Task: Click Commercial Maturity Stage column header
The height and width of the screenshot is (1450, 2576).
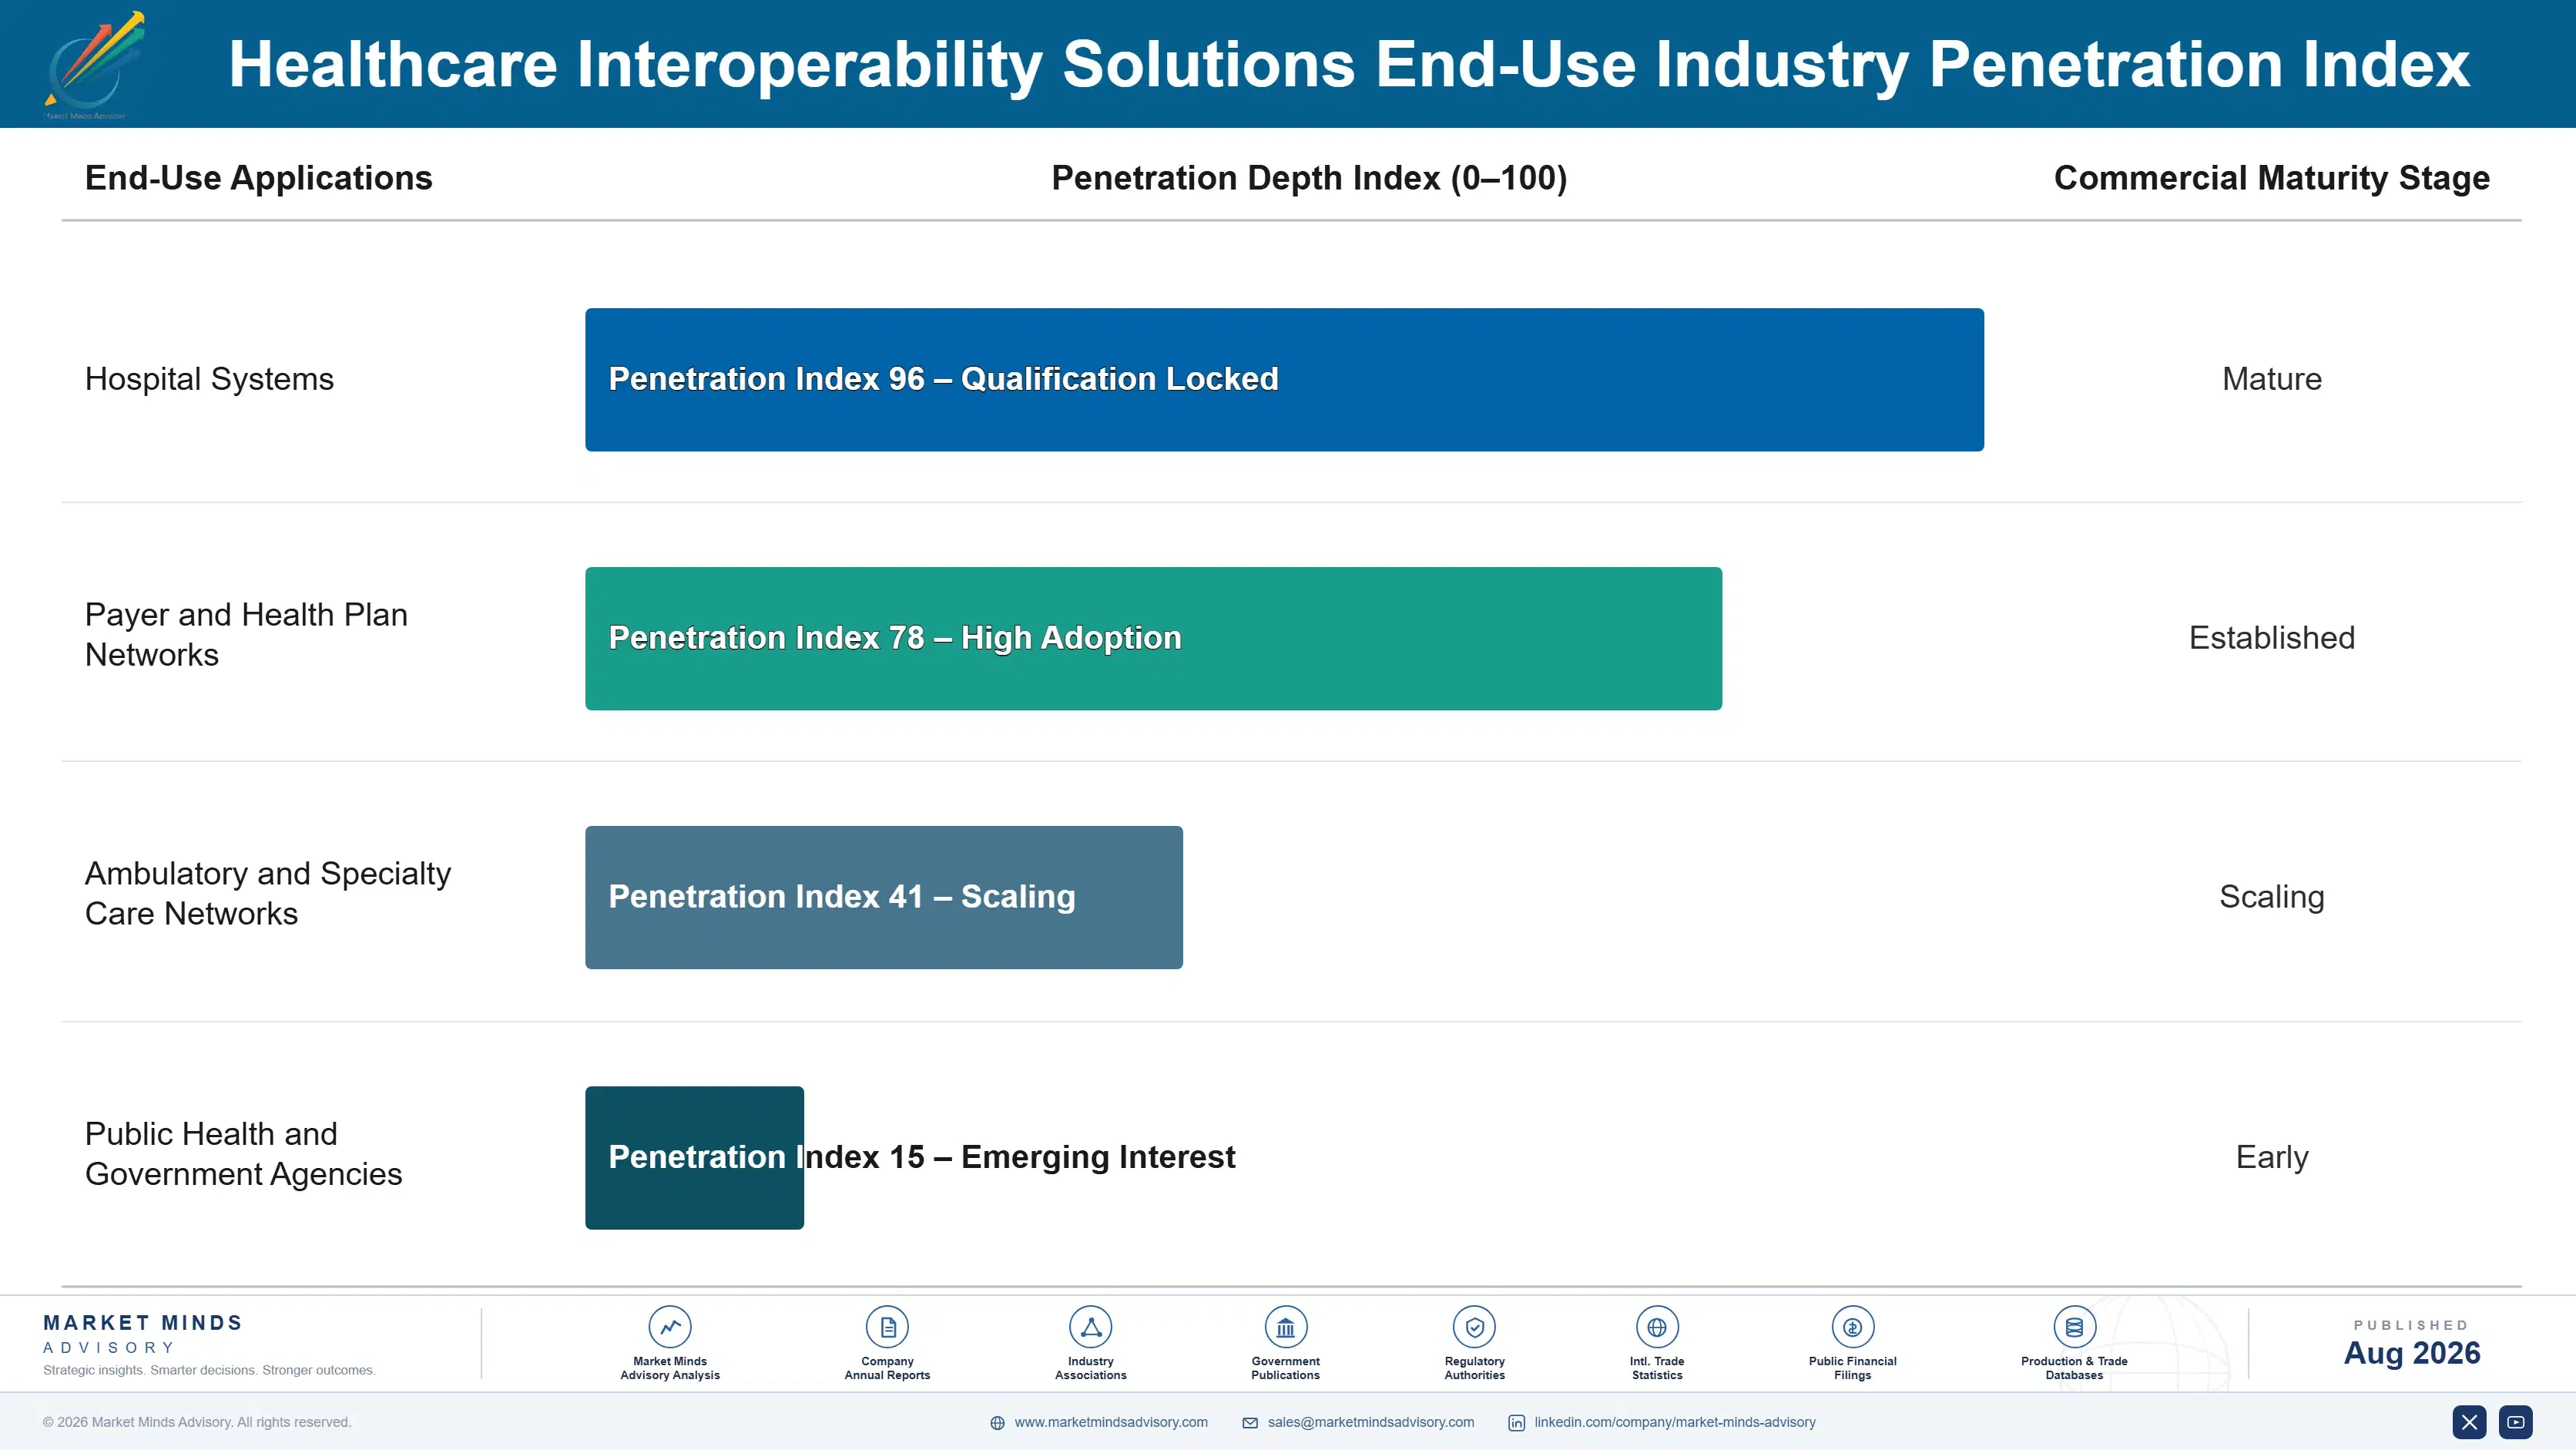Action: pos(2271,178)
